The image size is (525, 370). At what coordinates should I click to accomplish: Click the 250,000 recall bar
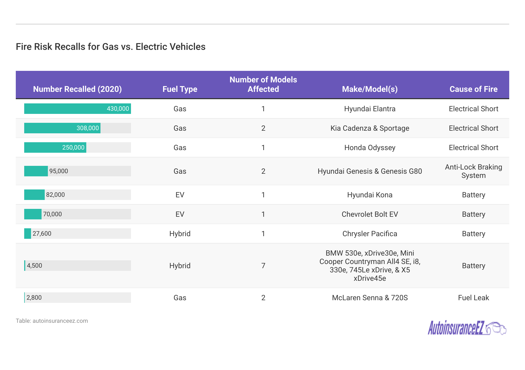[x=55, y=147]
